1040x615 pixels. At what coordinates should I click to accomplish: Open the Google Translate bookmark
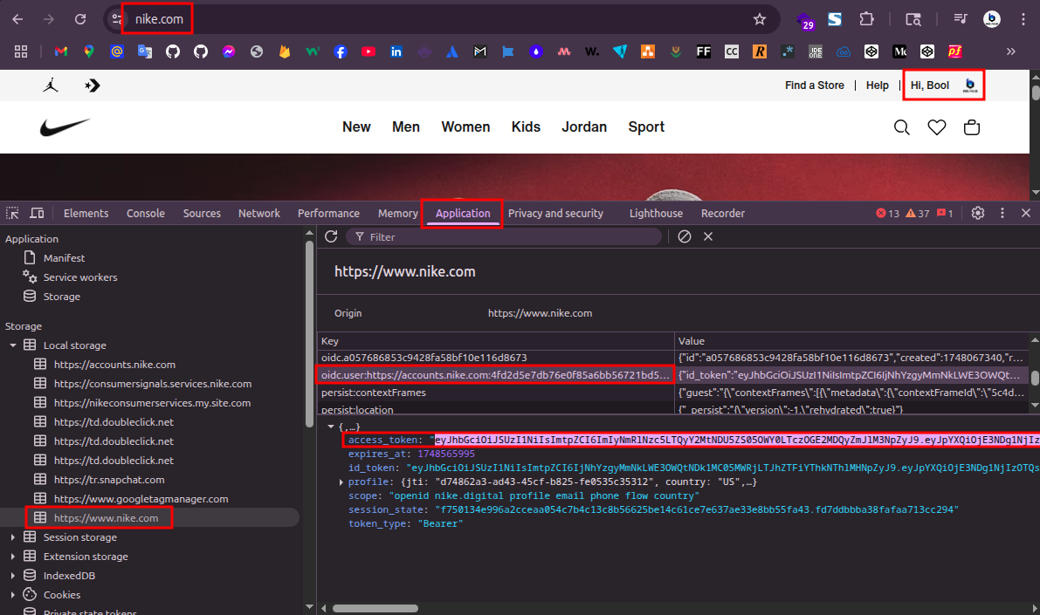pyautogui.click(x=145, y=51)
